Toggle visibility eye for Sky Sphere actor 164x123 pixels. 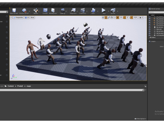[150, 27]
